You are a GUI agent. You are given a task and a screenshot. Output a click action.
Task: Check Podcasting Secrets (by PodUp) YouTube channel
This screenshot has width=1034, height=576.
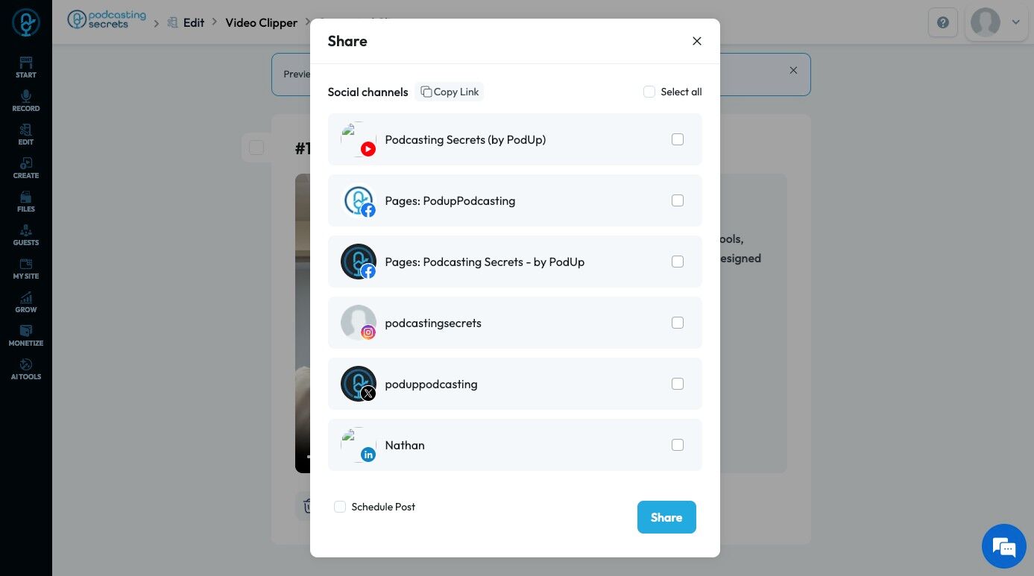pyautogui.click(x=678, y=139)
